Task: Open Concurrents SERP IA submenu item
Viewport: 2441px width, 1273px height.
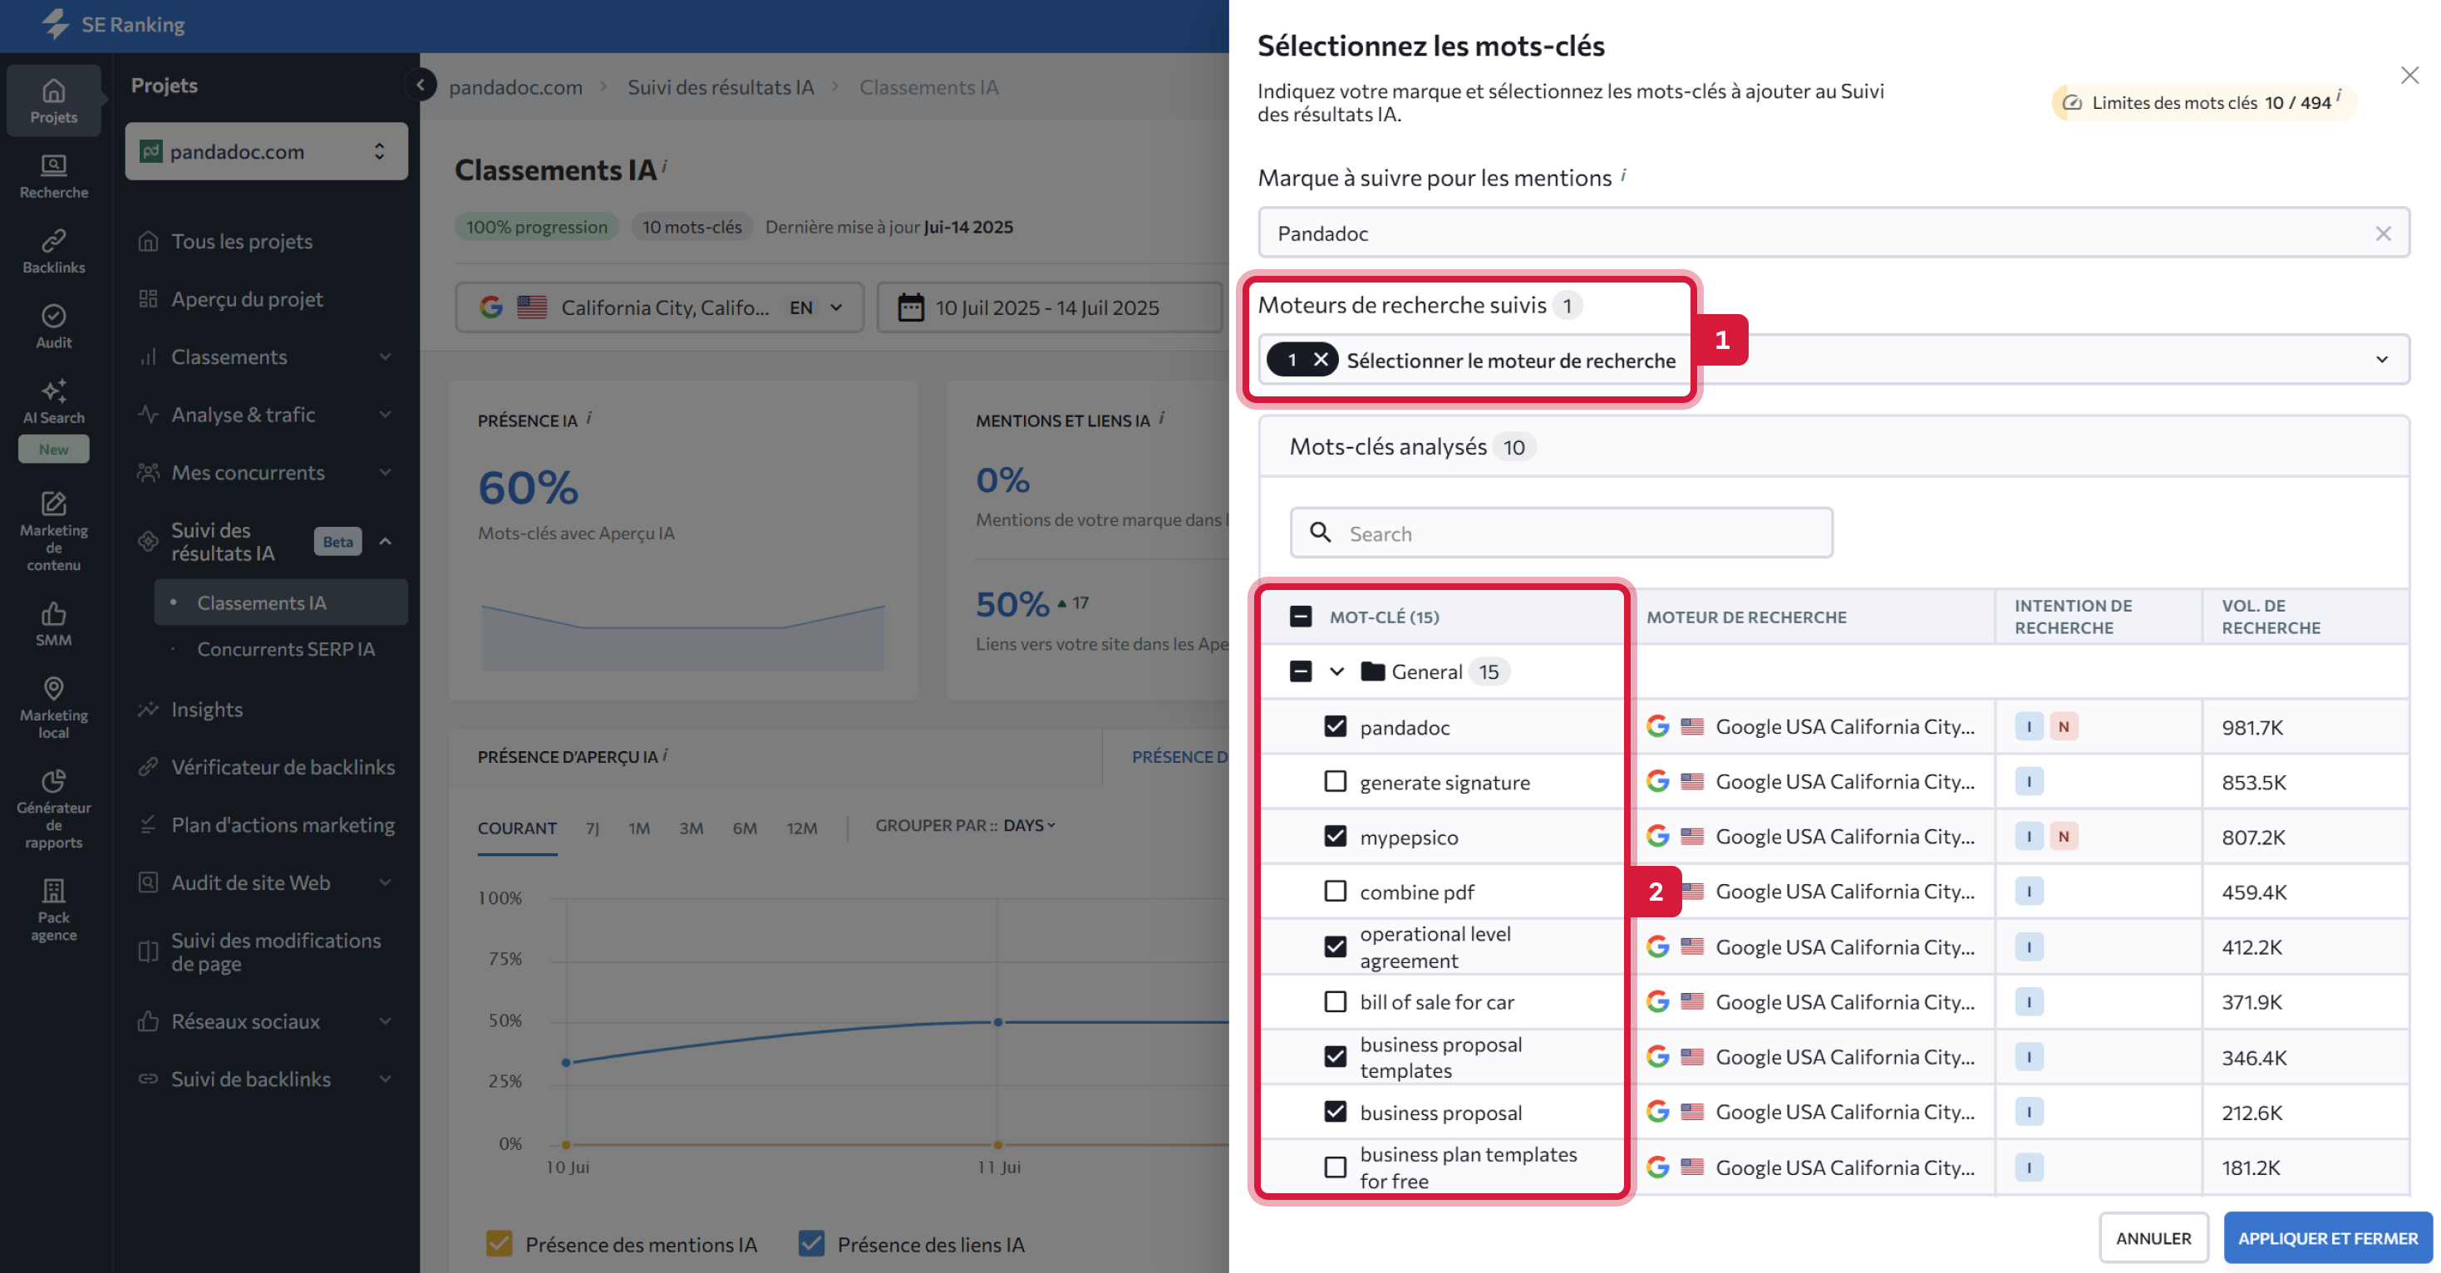Action: click(x=285, y=649)
